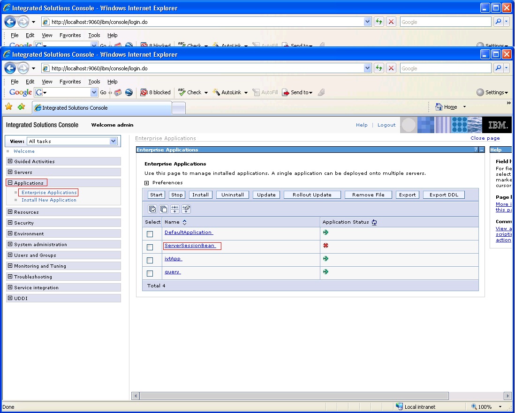Open the query application link
This screenshot has height=413, width=515.
172,272
